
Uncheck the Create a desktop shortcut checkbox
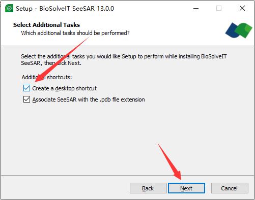(26, 88)
